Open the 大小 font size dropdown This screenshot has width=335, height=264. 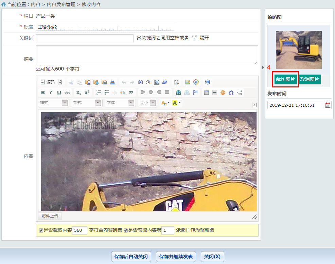coord(147,103)
